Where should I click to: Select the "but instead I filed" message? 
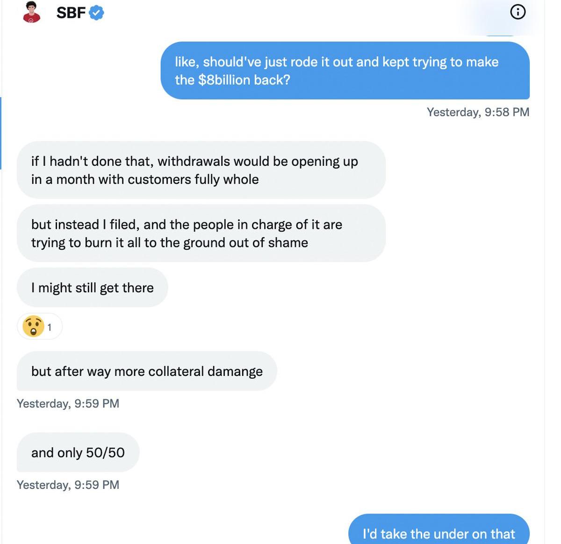pos(201,233)
